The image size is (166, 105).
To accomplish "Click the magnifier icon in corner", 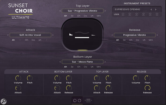I will [3, 102].
